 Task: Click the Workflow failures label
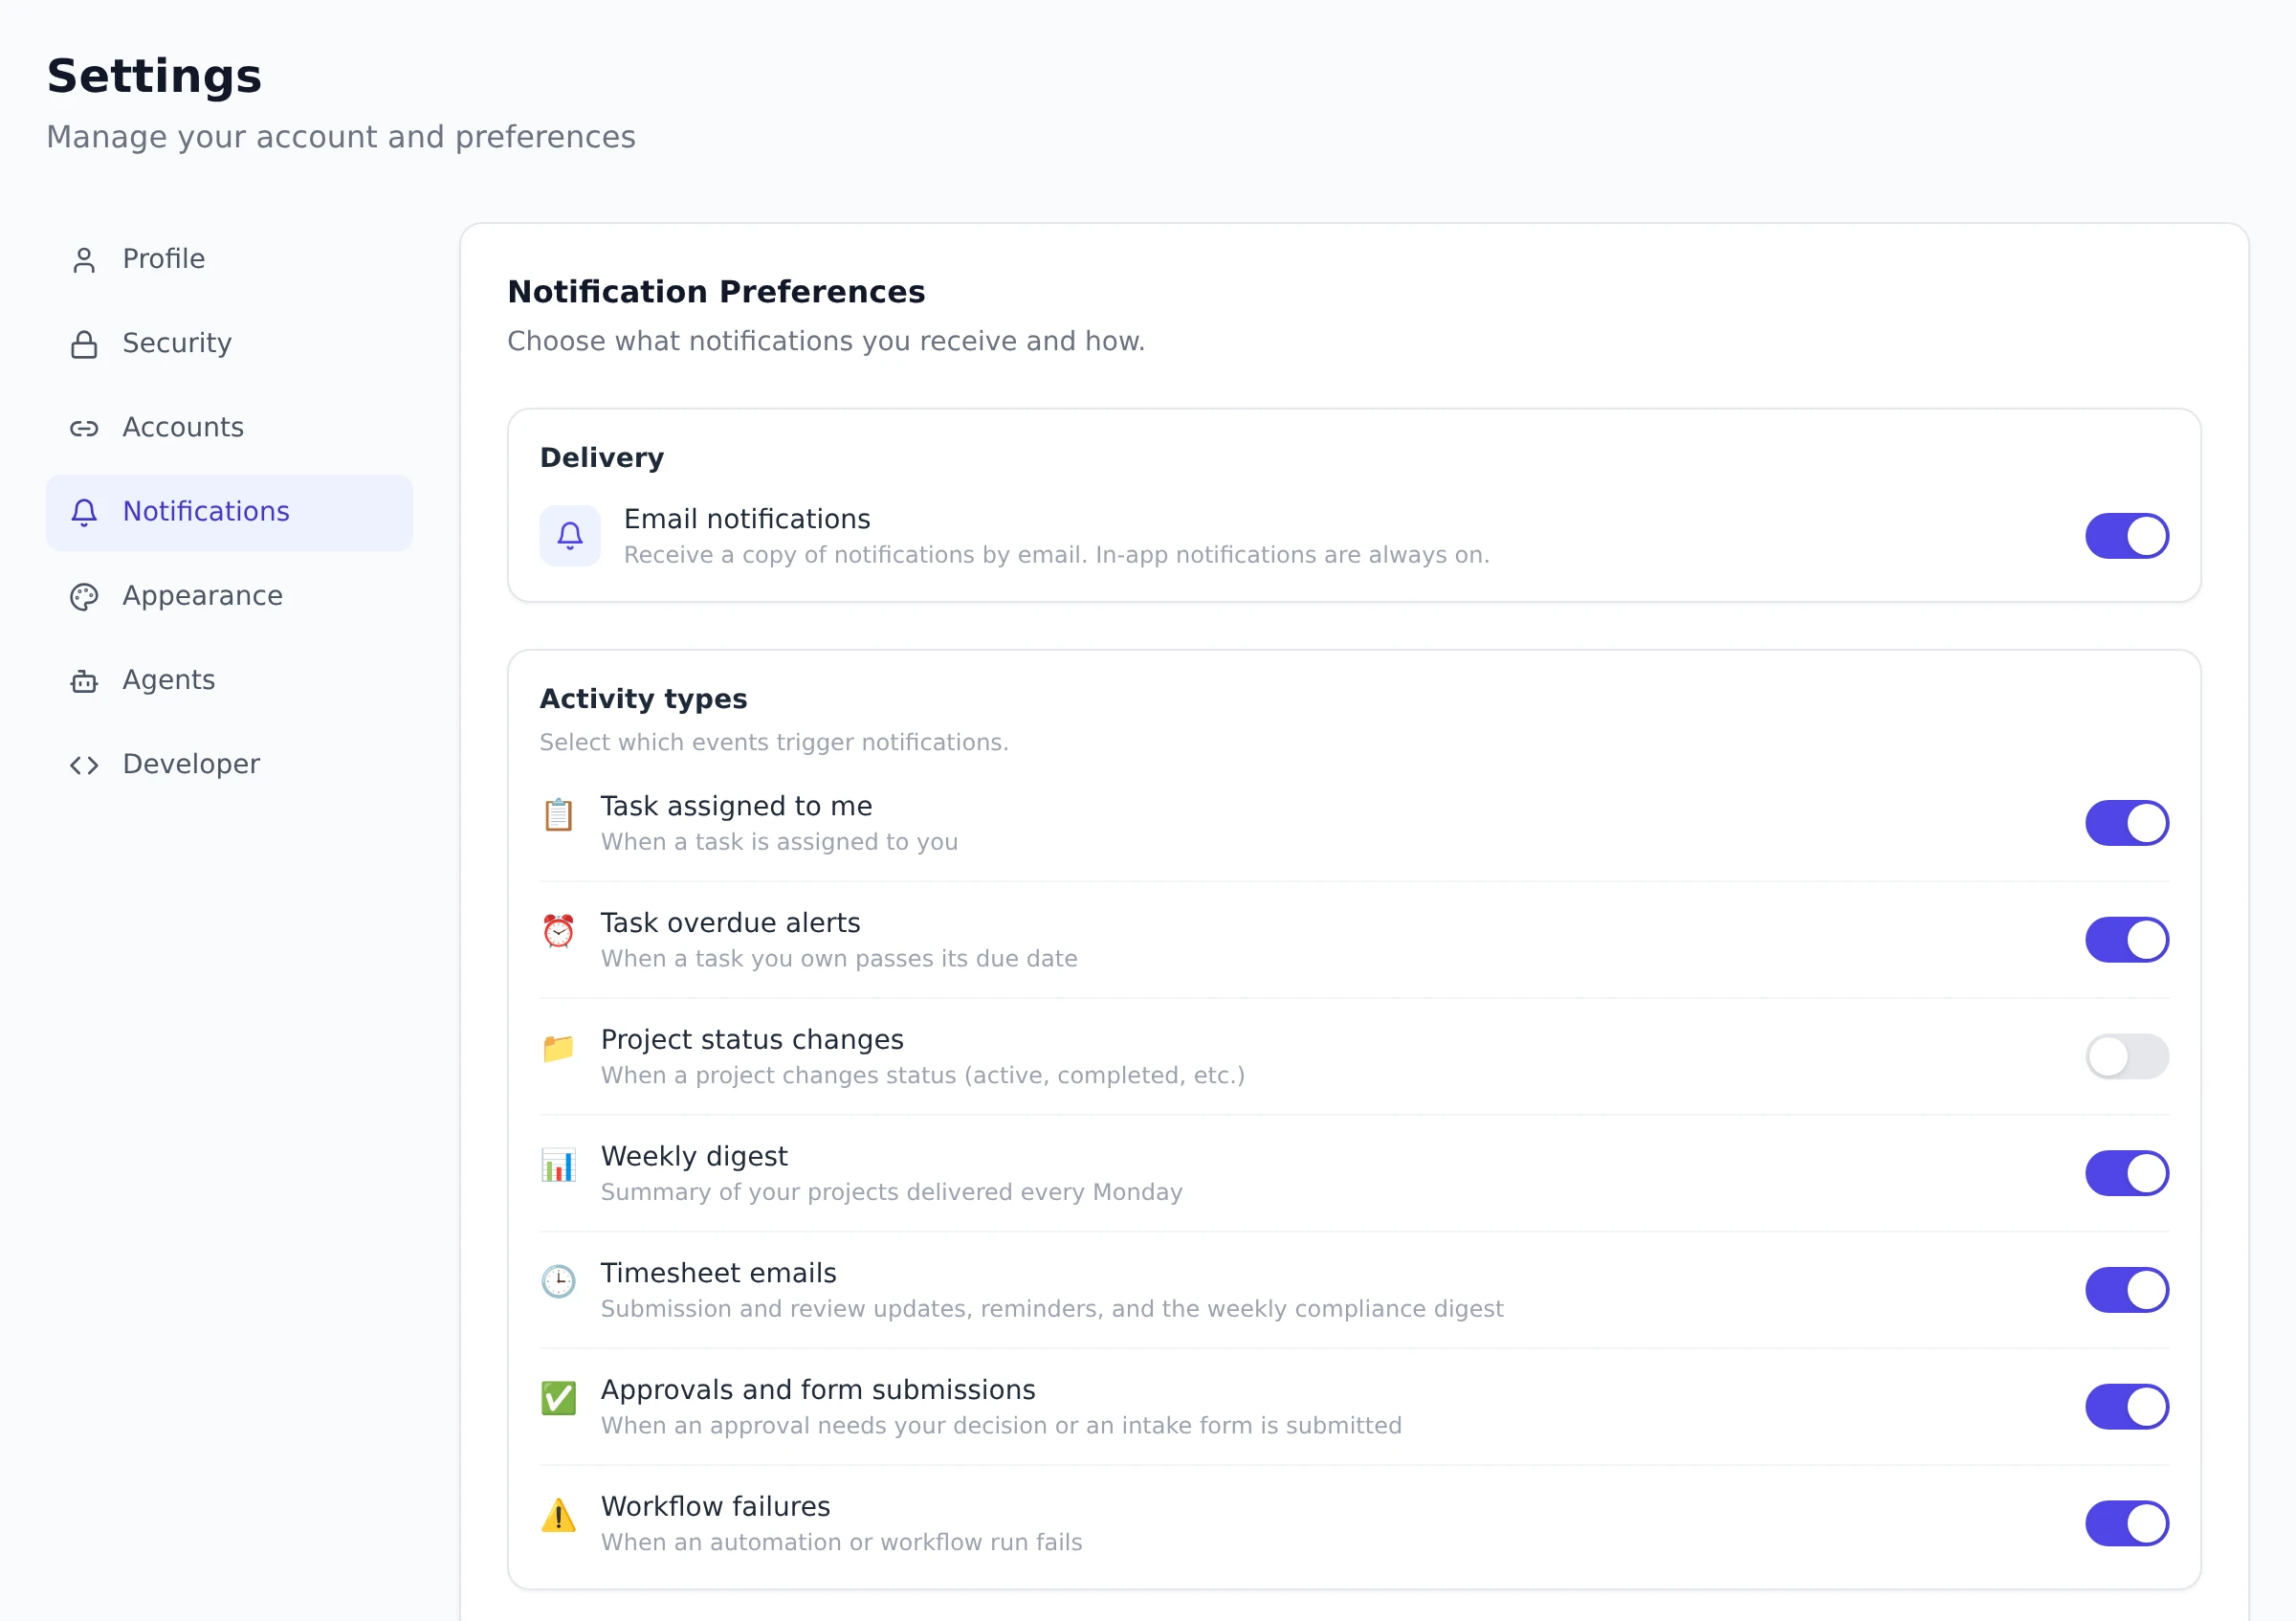(x=715, y=1507)
